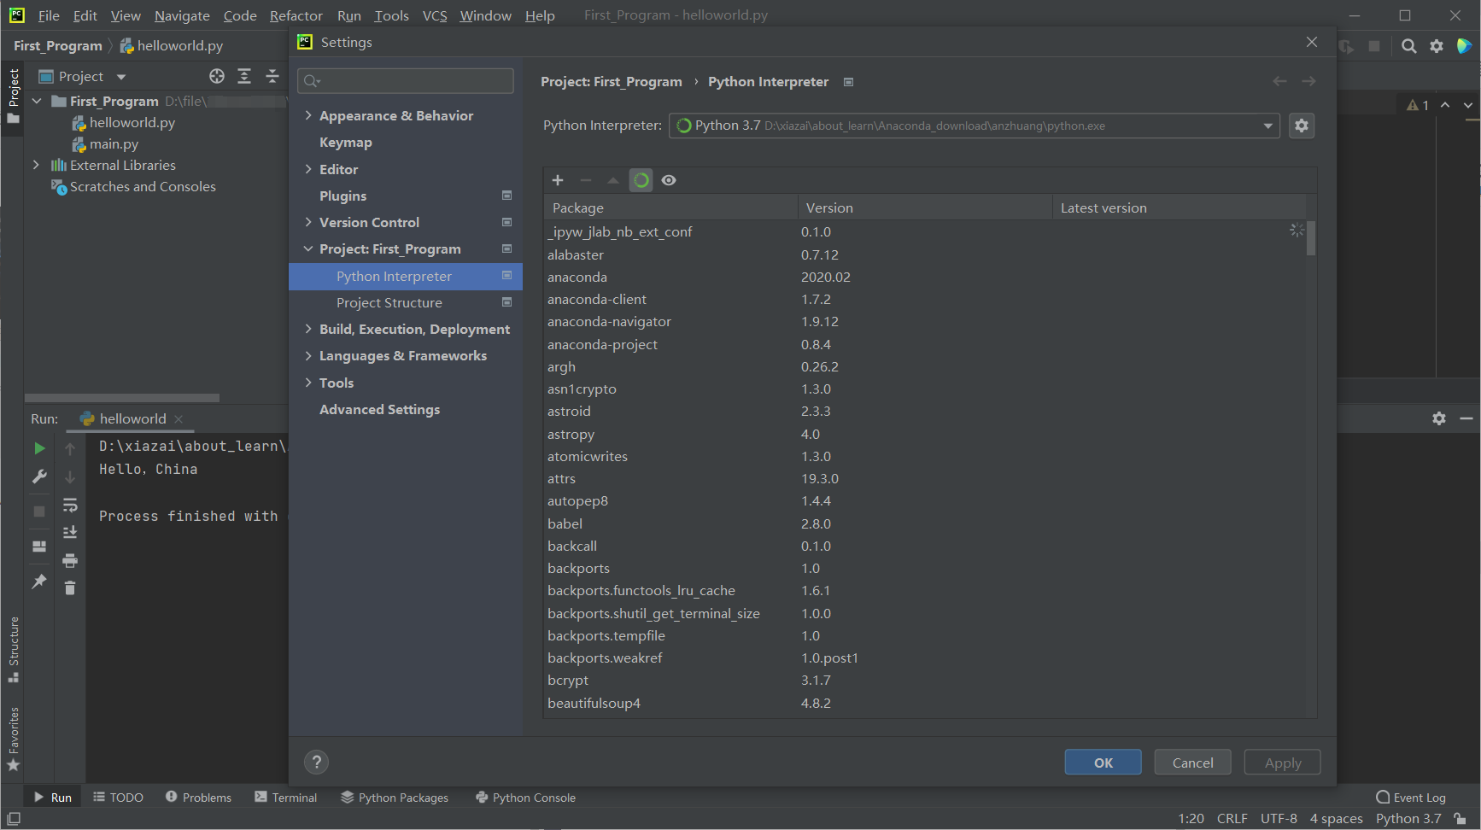This screenshot has width=1481, height=830.
Task: Click the Latest version column header
Action: point(1179,207)
